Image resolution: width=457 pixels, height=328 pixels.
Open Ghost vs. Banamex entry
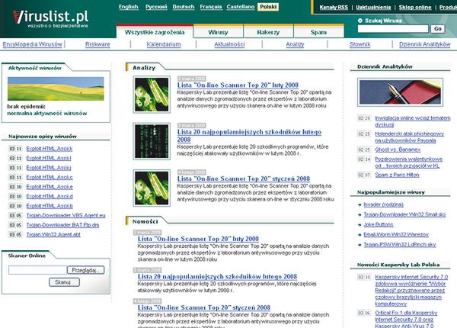pyautogui.click(x=398, y=150)
